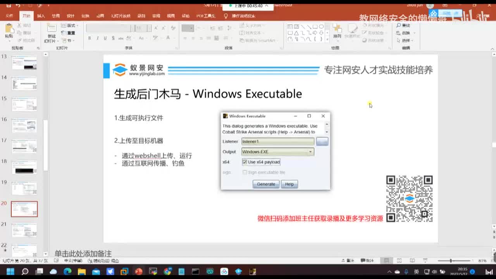This screenshot has height=279, width=496.
Task: Open File Explorer folder from taskbar
Action: pos(82,271)
